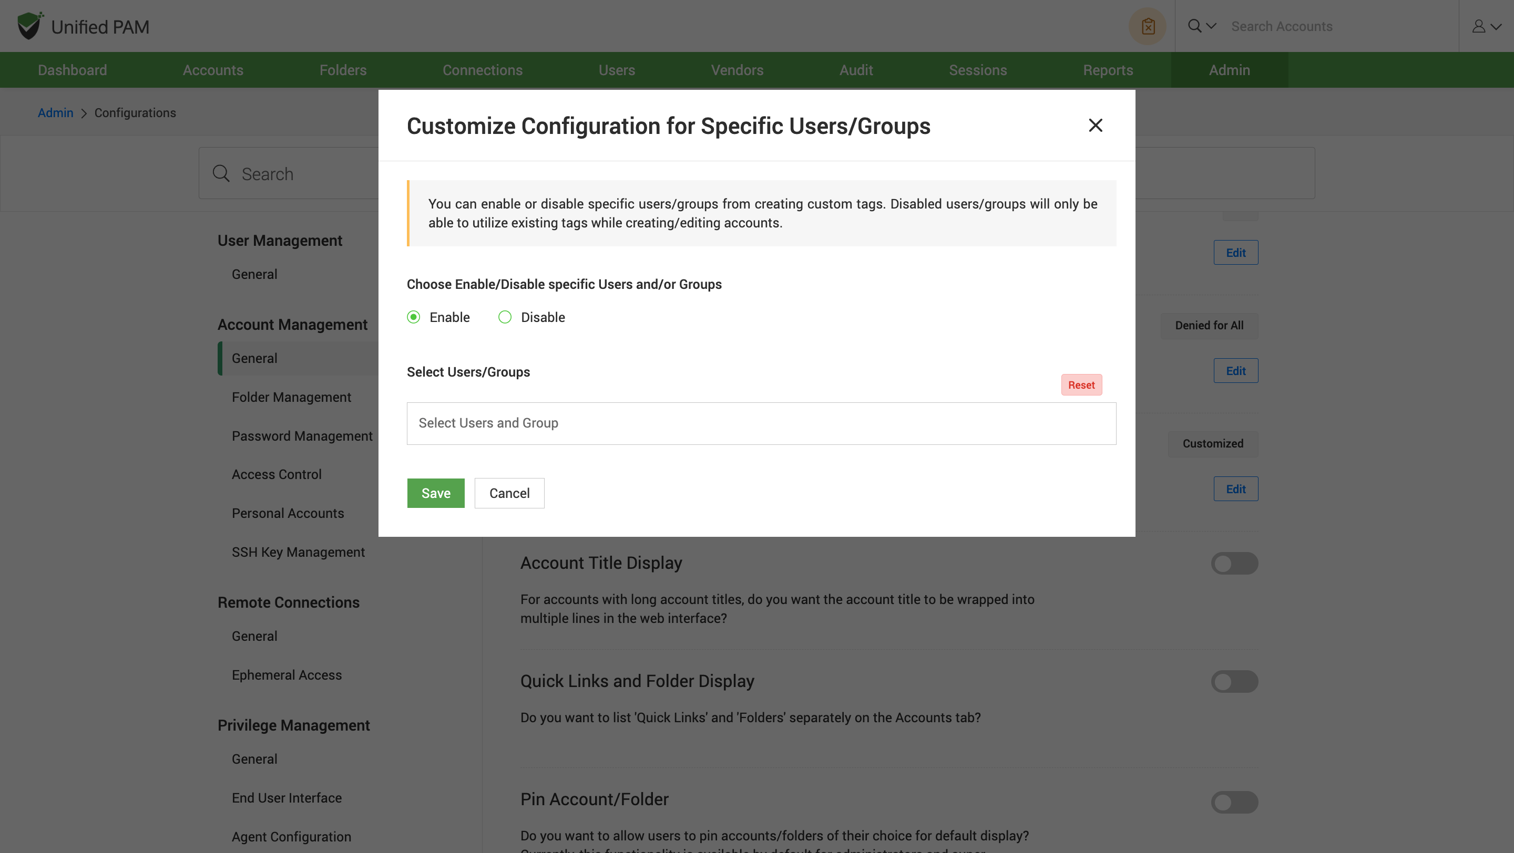Screen dimensions: 1514x853
Task: Close the Customize Configuration dialog
Action: tap(1095, 125)
